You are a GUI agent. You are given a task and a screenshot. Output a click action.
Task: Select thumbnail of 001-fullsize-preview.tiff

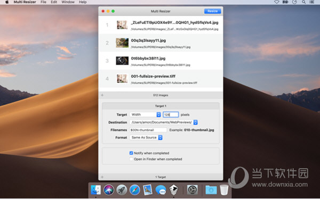tap(122, 79)
